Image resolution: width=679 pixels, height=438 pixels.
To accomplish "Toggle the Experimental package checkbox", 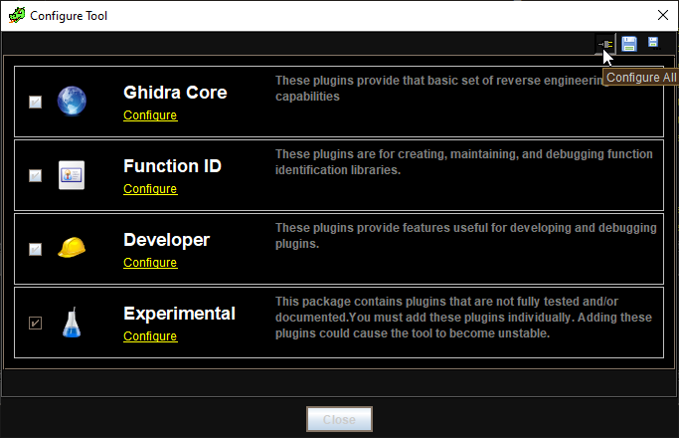I will click(x=35, y=324).
